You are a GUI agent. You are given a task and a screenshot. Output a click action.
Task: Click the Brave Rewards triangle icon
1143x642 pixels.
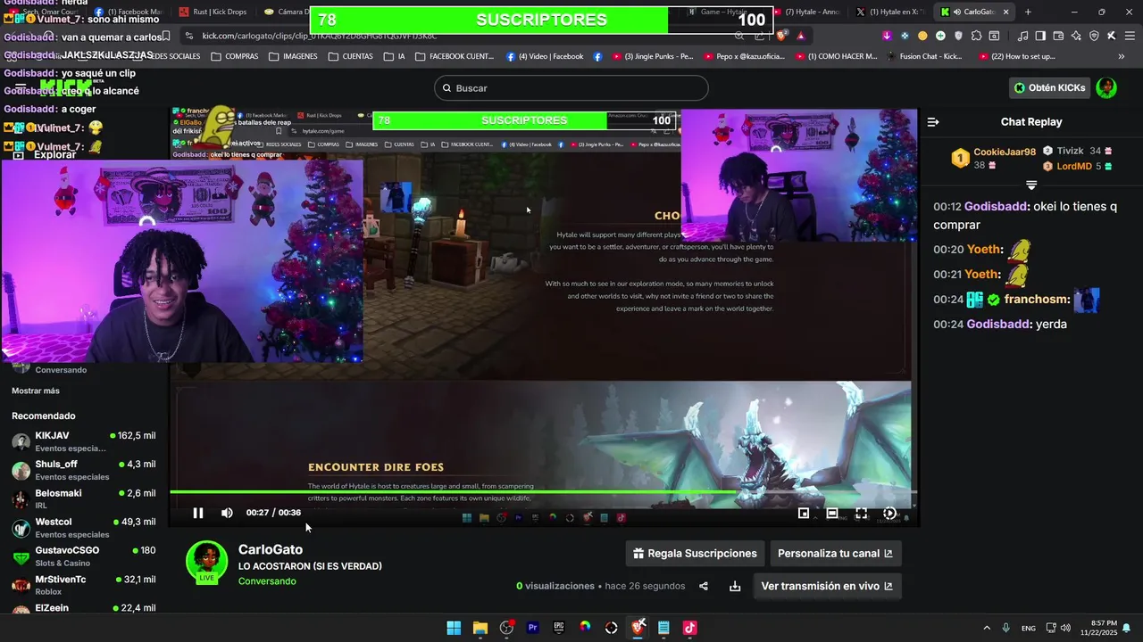pos(801,36)
